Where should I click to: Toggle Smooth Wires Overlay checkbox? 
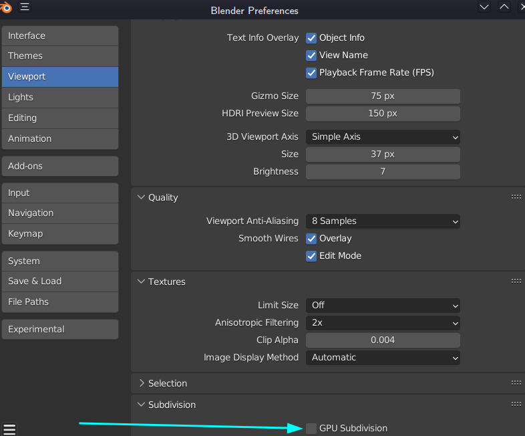tap(311, 239)
